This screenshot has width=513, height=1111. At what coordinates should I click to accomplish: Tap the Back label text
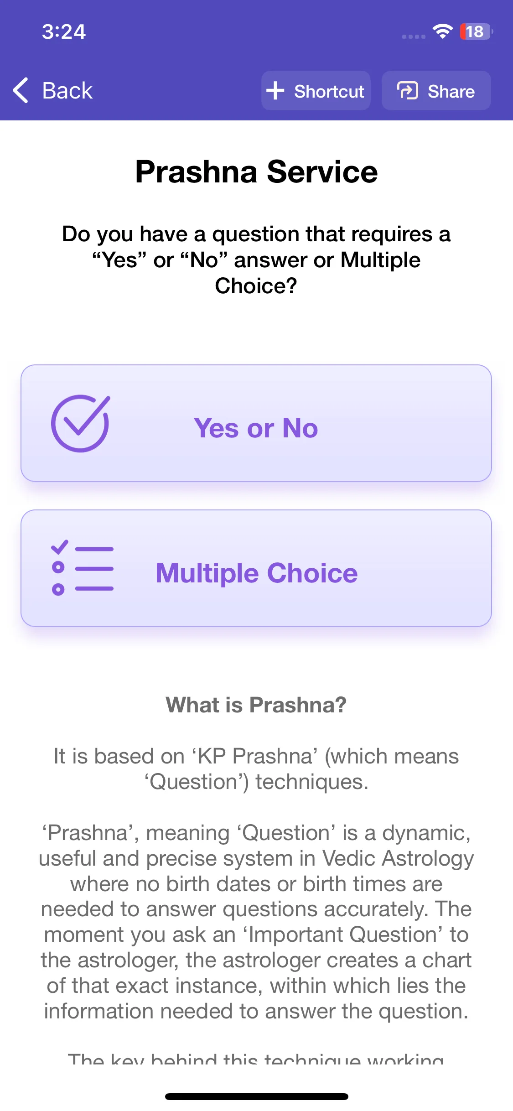coord(67,91)
